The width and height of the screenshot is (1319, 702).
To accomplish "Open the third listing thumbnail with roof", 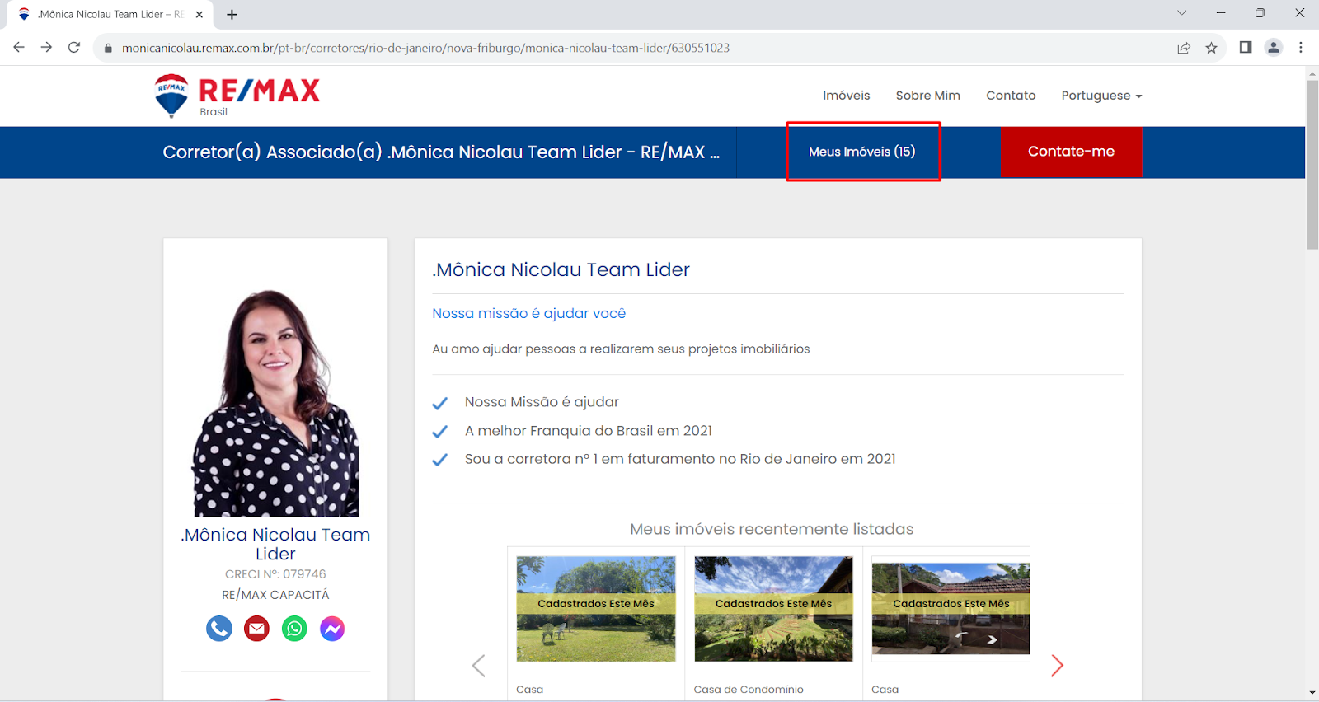I will pos(951,609).
